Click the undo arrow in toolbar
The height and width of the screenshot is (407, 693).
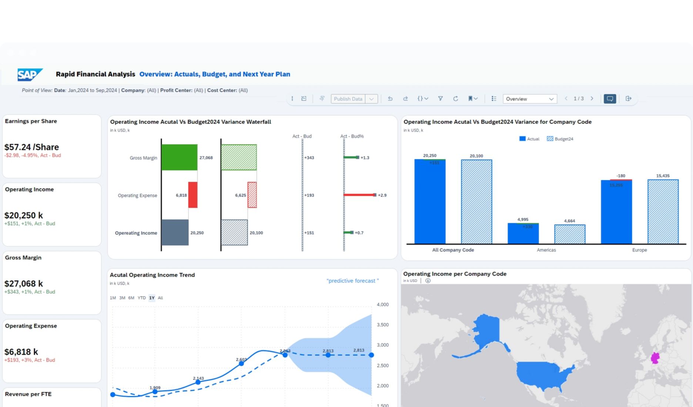(390, 99)
